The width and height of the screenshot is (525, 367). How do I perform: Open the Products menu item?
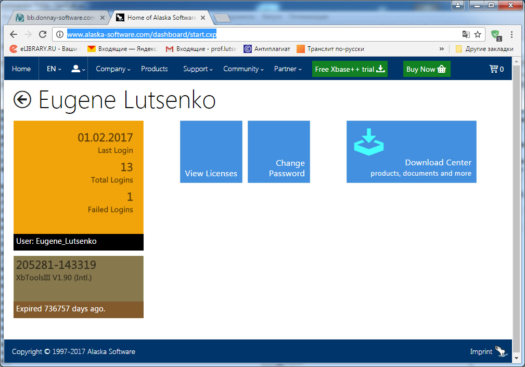154,69
